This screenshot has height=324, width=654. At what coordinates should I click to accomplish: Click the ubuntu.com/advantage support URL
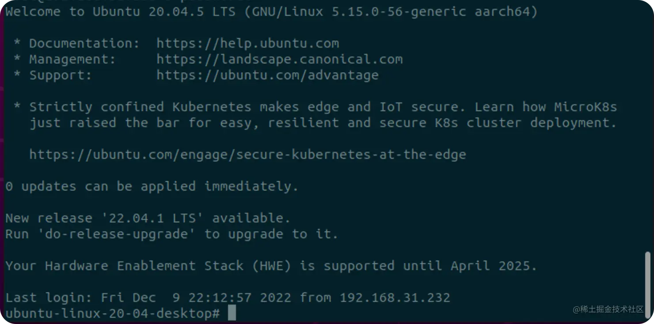click(267, 75)
